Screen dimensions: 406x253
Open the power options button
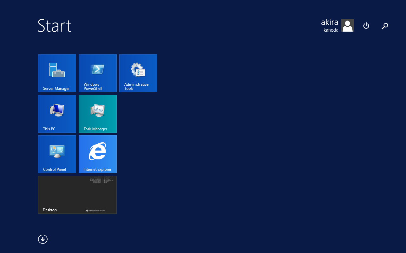tap(366, 26)
